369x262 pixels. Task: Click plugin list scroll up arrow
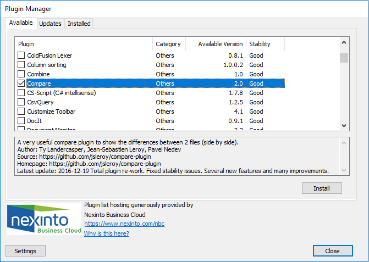[x=344, y=42]
